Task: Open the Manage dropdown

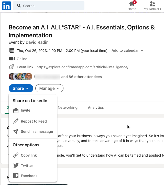Action: [49, 88]
